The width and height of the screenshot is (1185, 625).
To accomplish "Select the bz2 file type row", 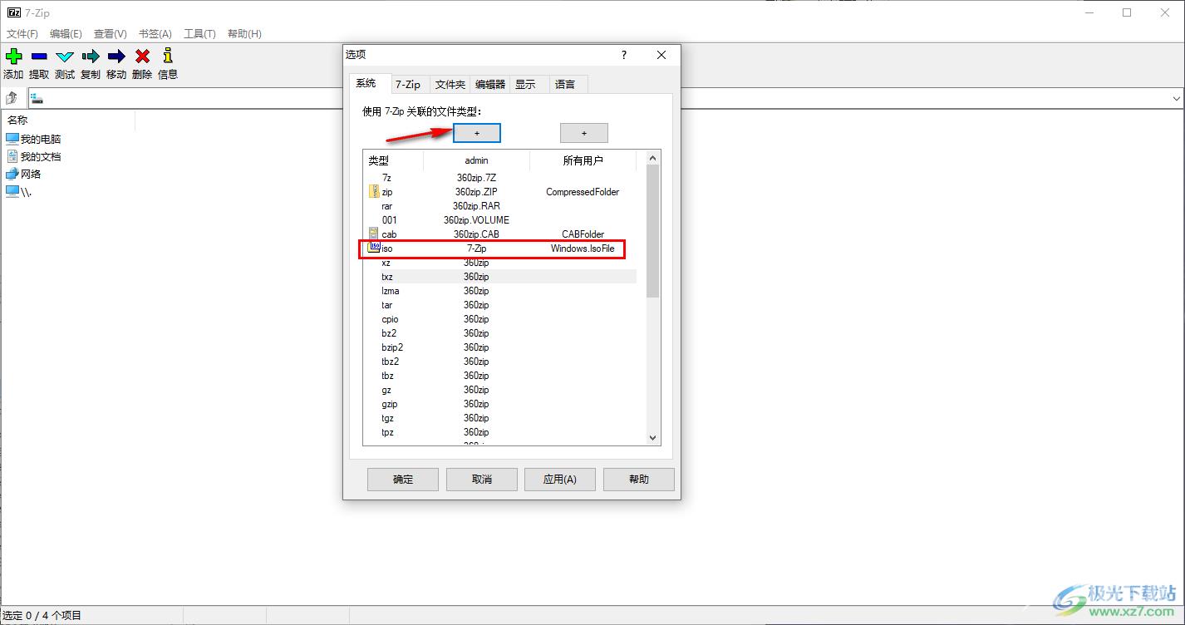I will point(500,332).
